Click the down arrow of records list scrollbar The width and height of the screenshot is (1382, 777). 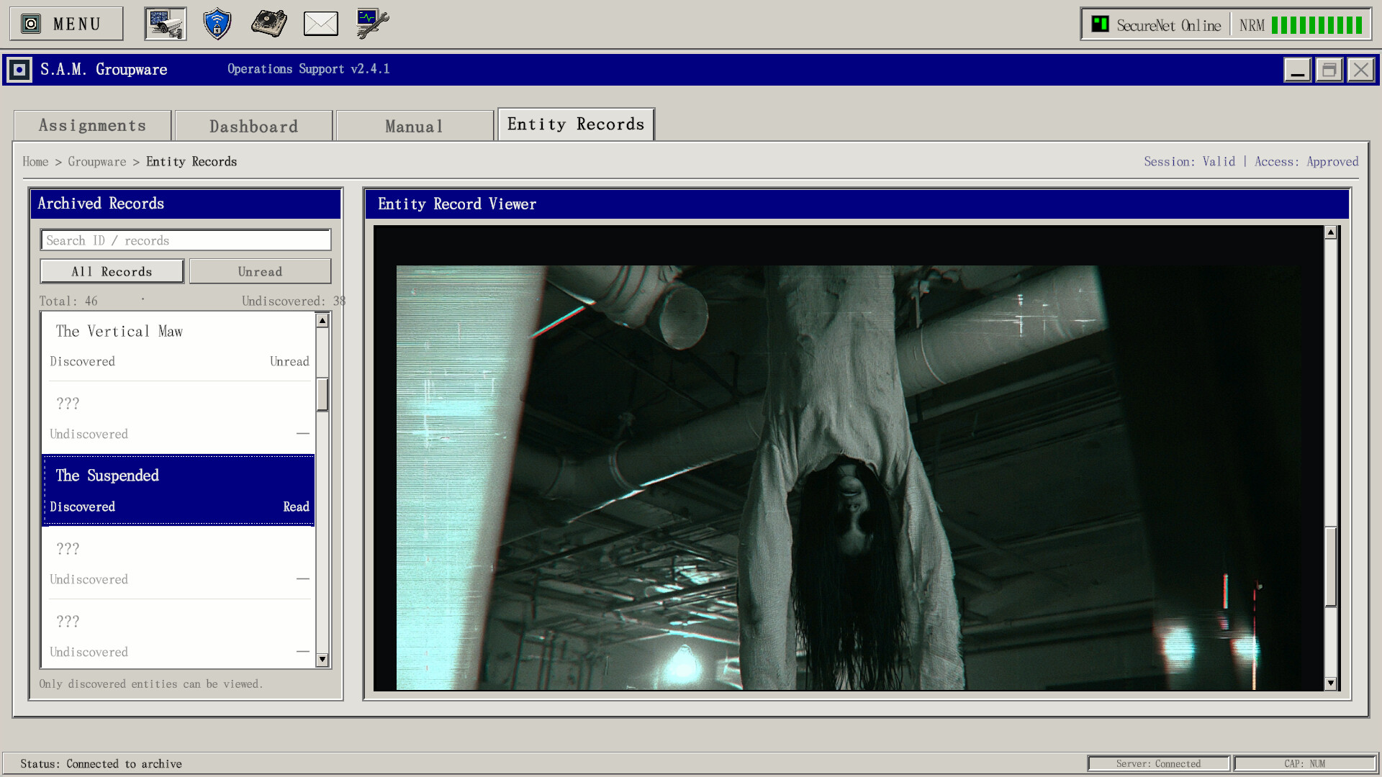322,660
